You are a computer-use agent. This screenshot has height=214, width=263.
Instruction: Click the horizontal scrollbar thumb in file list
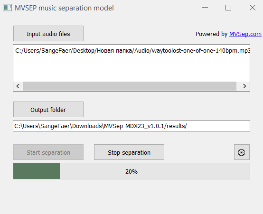[x=130, y=86]
